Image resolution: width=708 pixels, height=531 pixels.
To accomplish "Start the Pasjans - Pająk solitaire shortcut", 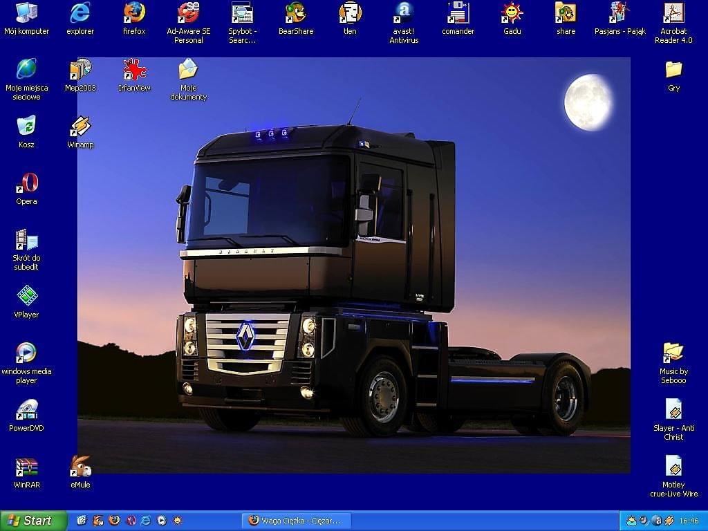I will (x=620, y=19).
